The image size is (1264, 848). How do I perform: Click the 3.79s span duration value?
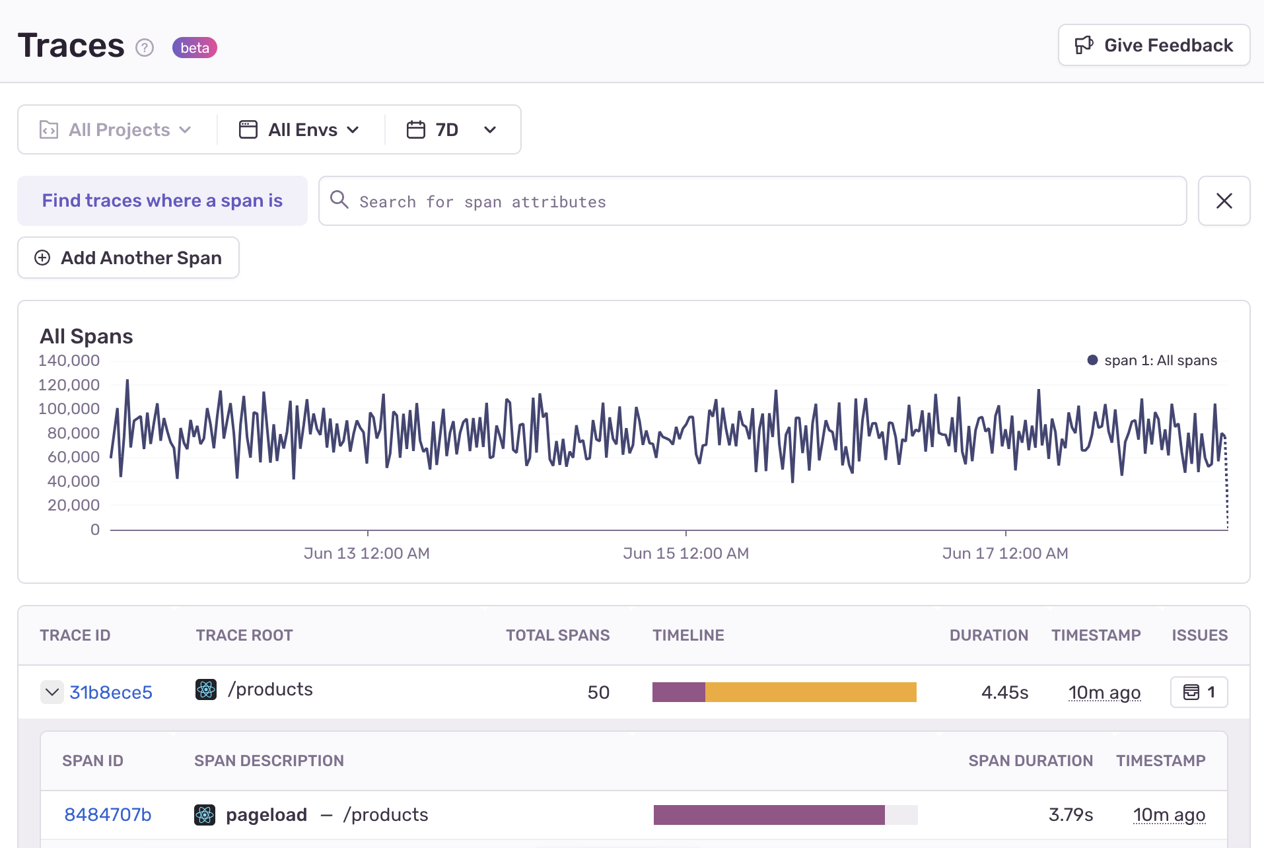click(x=1071, y=815)
